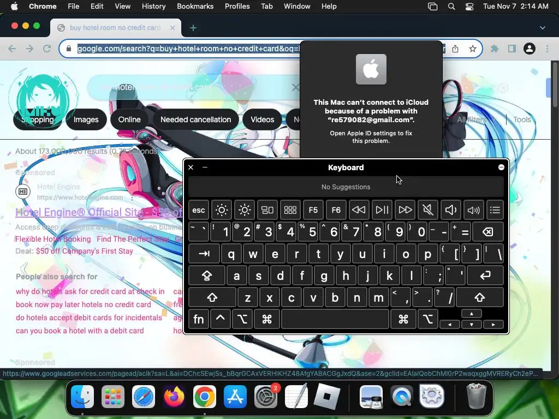Tap the backspace delete key
This screenshot has height=419, width=559.
pyautogui.click(x=487, y=232)
